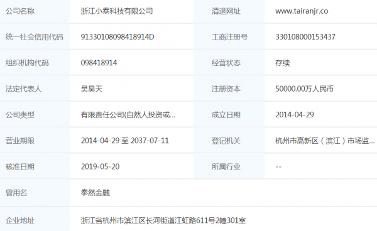Image resolution: width=377 pixels, height=231 pixels.
Task: Click business term 2014-04-29 至 2037-07-11
Action: point(125,141)
